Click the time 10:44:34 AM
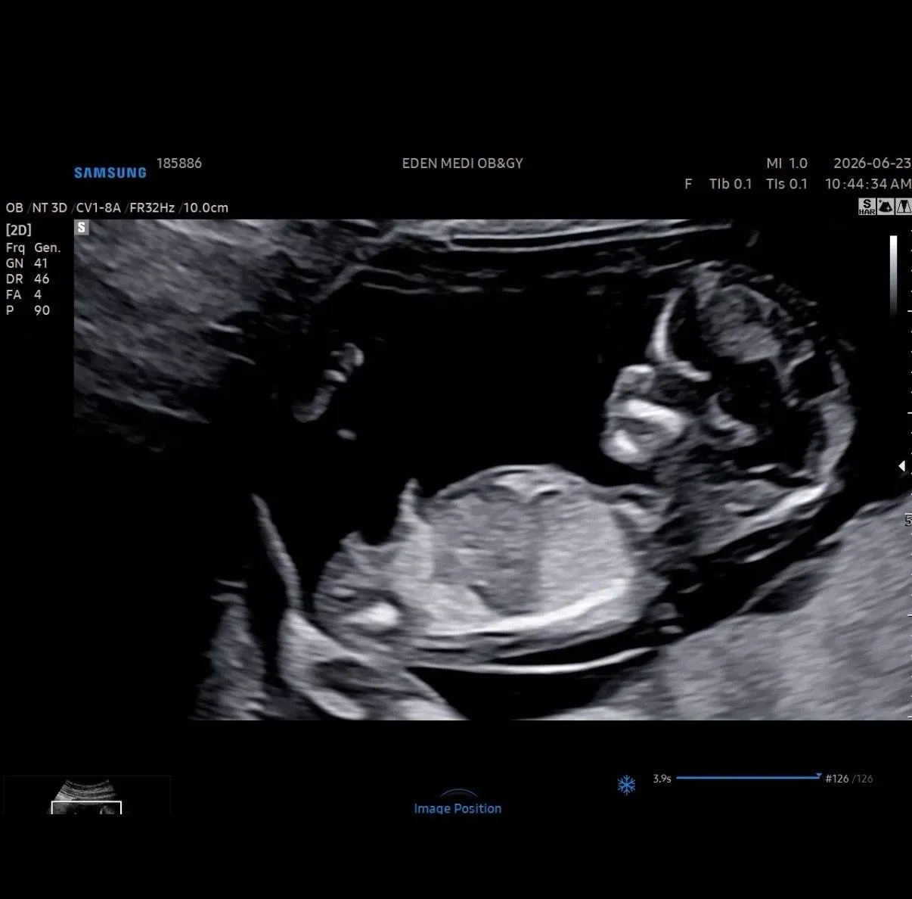Image resolution: width=912 pixels, height=899 pixels. (868, 184)
